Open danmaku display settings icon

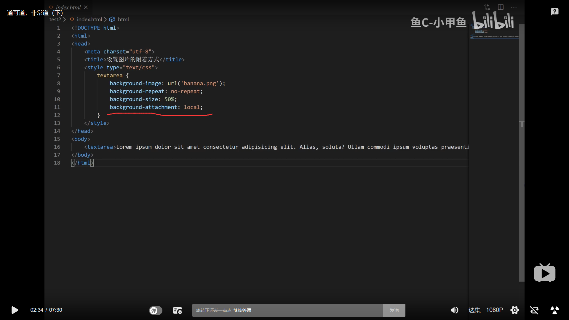(x=178, y=310)
